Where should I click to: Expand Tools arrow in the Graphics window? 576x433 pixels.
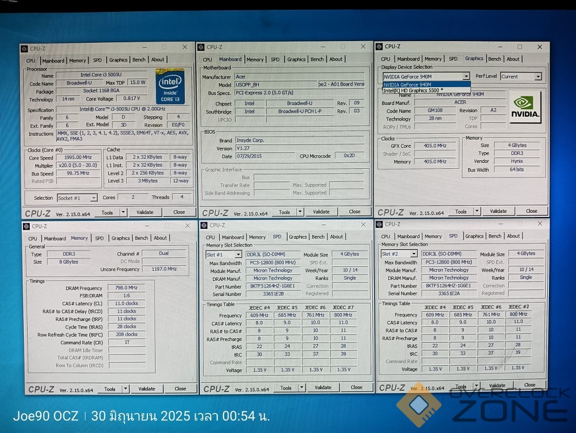[x=477, y=211]
